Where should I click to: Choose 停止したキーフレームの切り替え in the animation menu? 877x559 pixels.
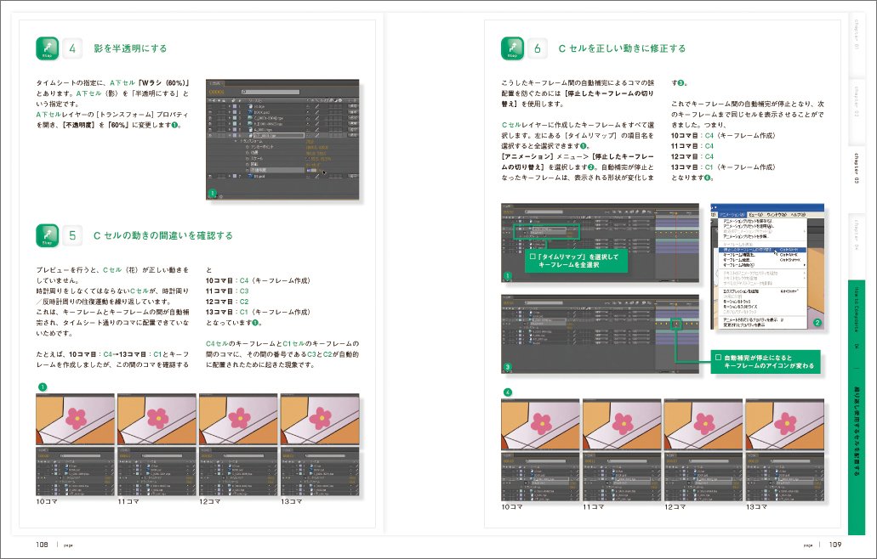762,250
